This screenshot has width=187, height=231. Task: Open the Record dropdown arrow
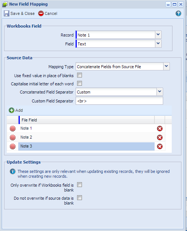[158, 35]
